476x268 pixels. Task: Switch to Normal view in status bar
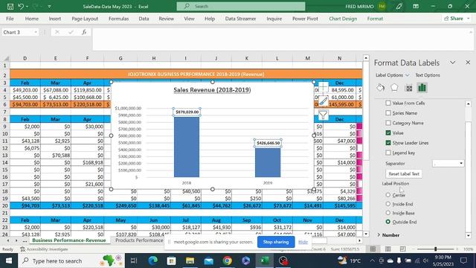coord(373,249)
